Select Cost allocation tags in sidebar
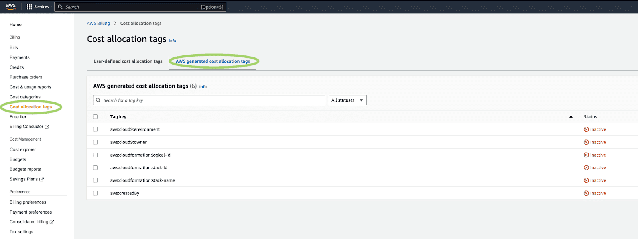This screenshot has width=638, height=239. [31, 107]
